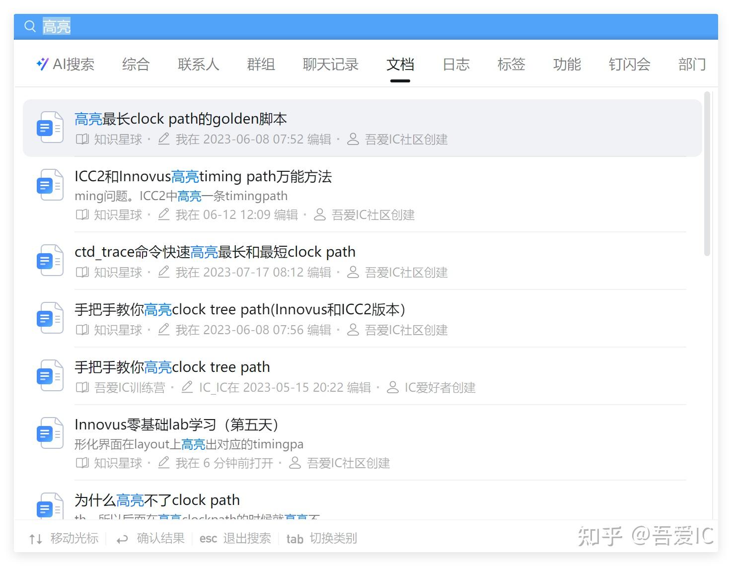Click the 知识星球 book icon on the ctd_trace result
Screen dimensions: 732x566
pyautogui.click(x=82, y=272)
